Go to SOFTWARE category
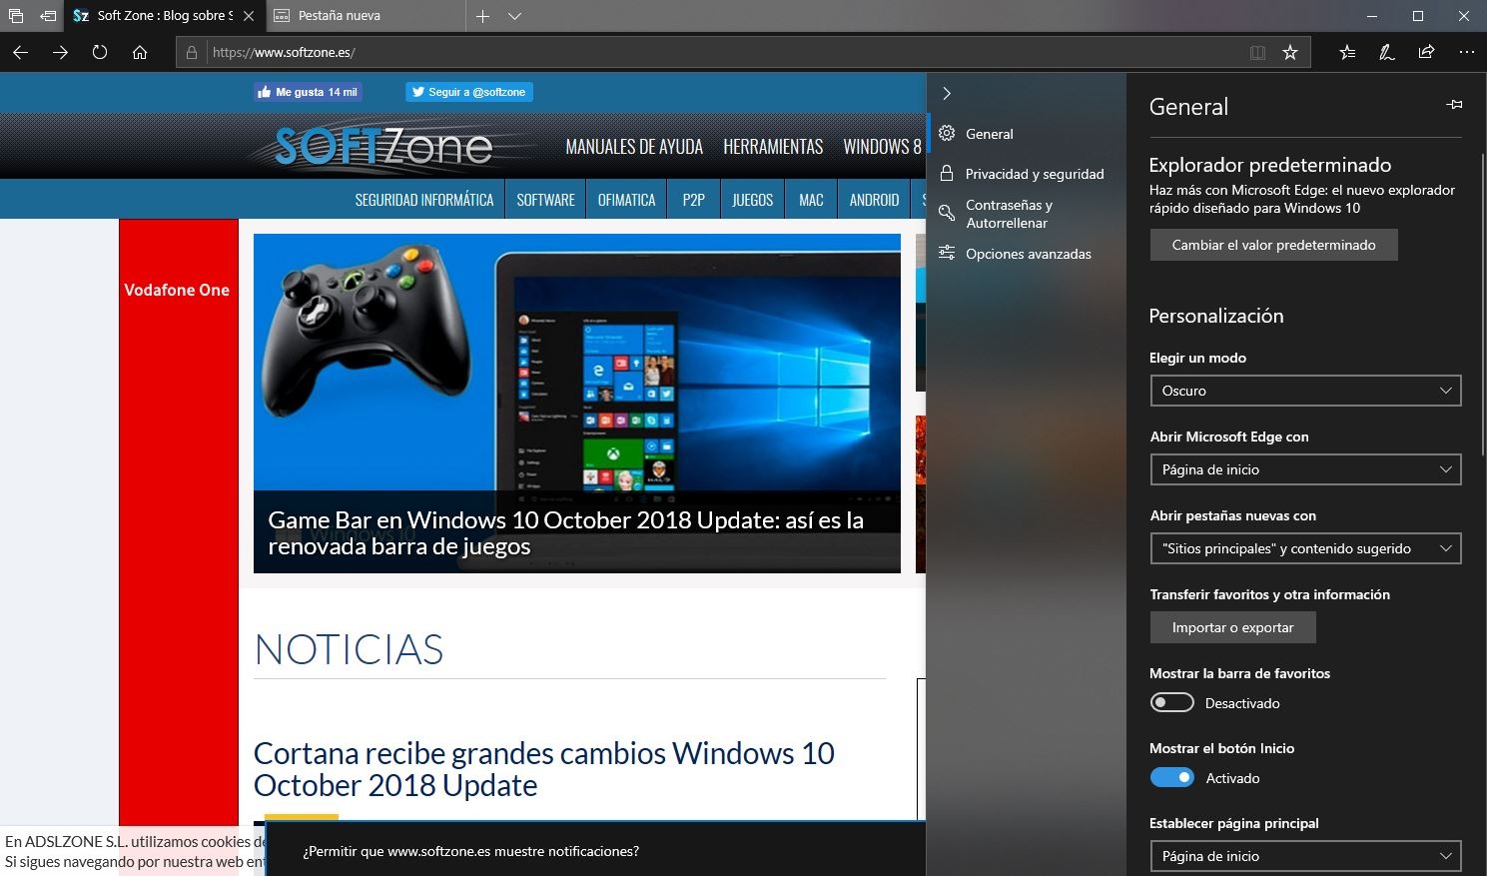 point(545,200)
